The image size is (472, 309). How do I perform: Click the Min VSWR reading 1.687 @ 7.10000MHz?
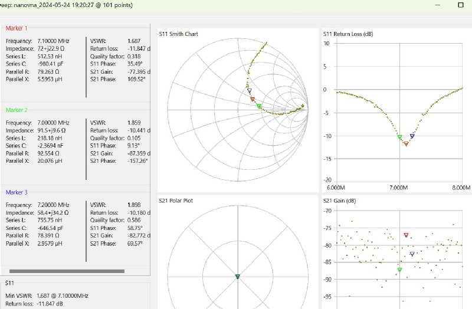click(63, 296)
